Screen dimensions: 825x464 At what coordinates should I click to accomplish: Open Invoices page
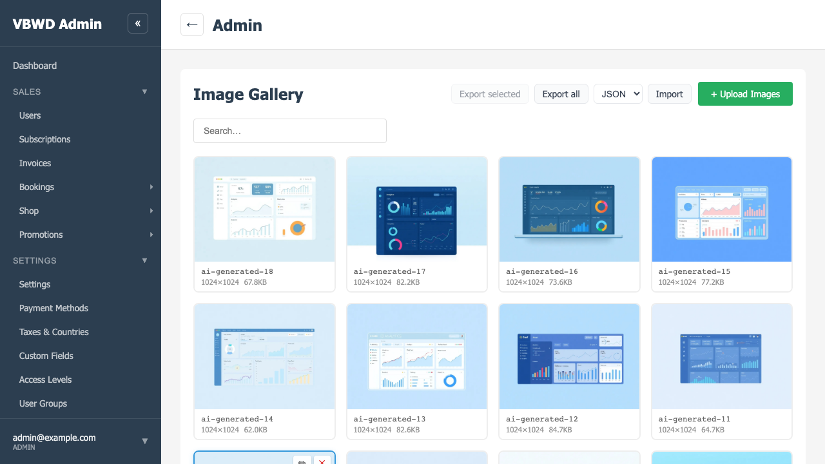click(x=81, y=163)
